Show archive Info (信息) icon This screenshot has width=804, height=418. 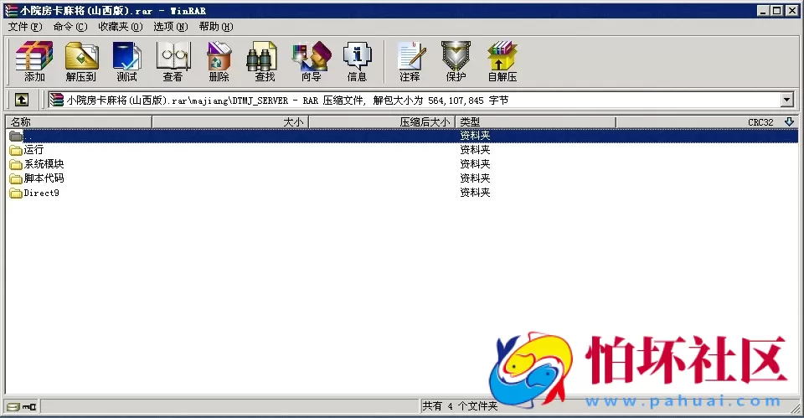[x=357, y=62]
